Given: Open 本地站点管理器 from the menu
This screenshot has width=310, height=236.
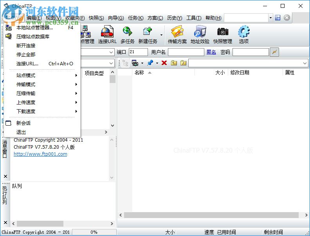Looking at the screenshot, I should point(42,28).
